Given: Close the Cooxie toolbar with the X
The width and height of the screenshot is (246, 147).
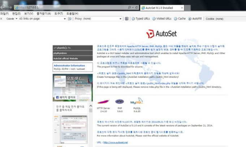Looking at the screenshot, I should (x=1, y=19).
